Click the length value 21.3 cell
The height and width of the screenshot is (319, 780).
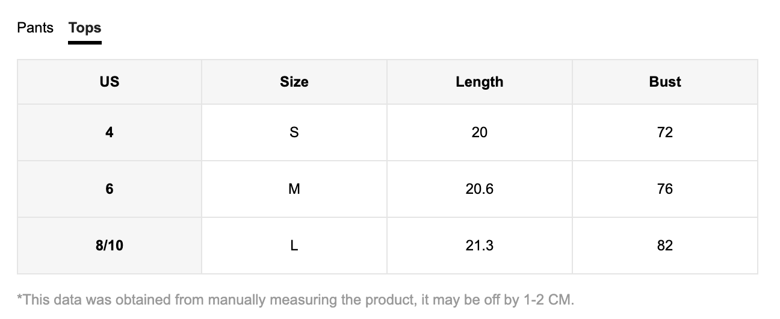pyautogui.click(x=480, y=246)
